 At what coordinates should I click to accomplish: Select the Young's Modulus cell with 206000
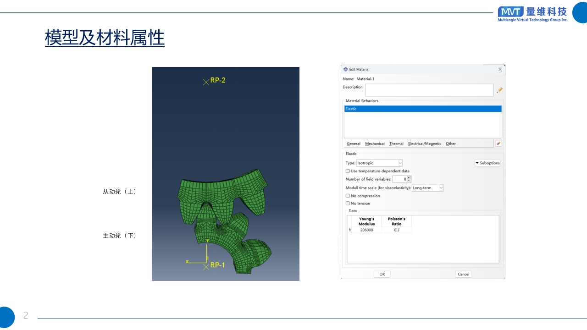pyautogui.click(x=366, y=230)
